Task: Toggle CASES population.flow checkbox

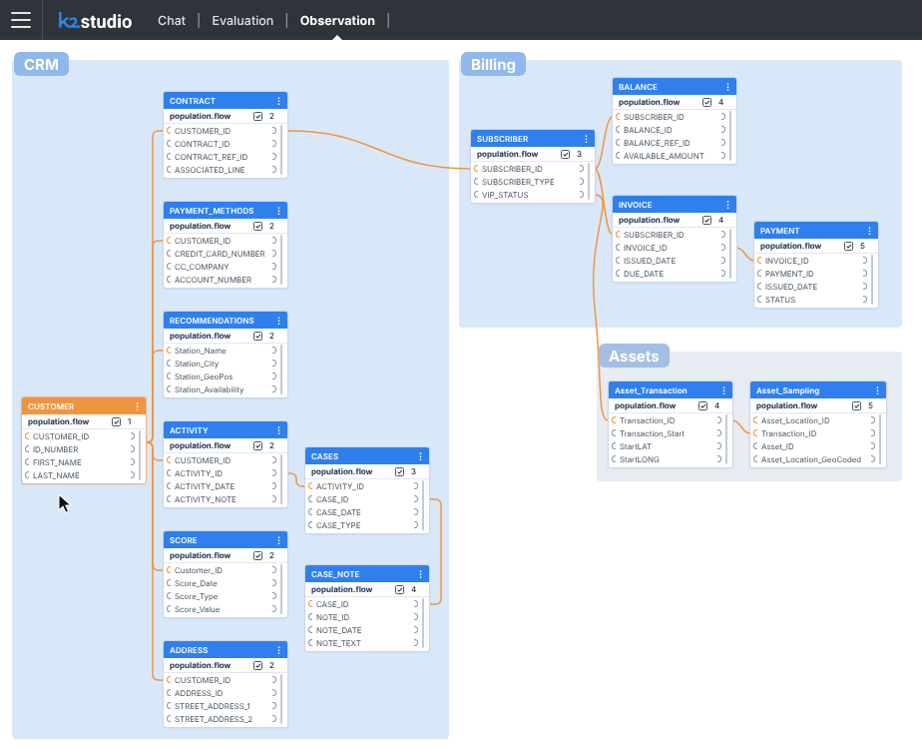Action: [399, 472]
